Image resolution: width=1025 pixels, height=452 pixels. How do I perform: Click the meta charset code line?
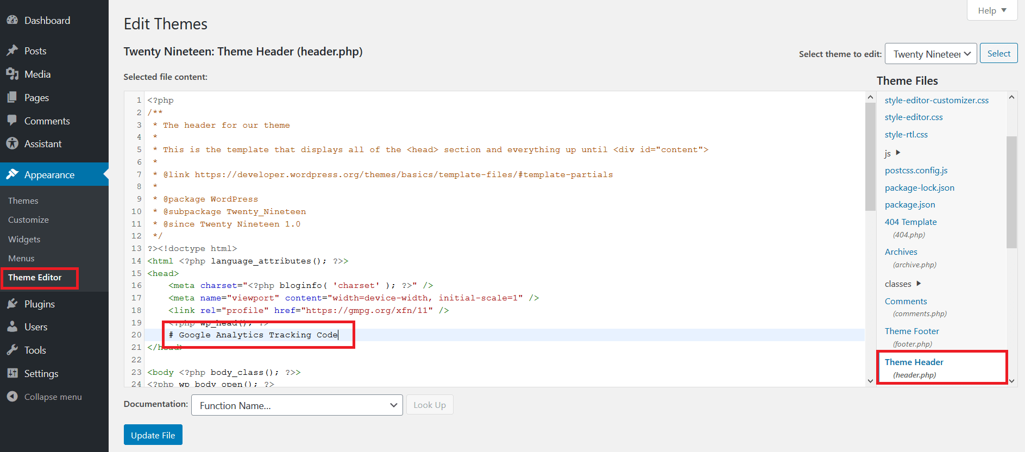point(300,285)
